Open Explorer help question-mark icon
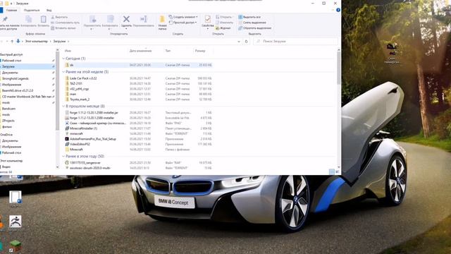The image size is (451, 254). point(338,10)
